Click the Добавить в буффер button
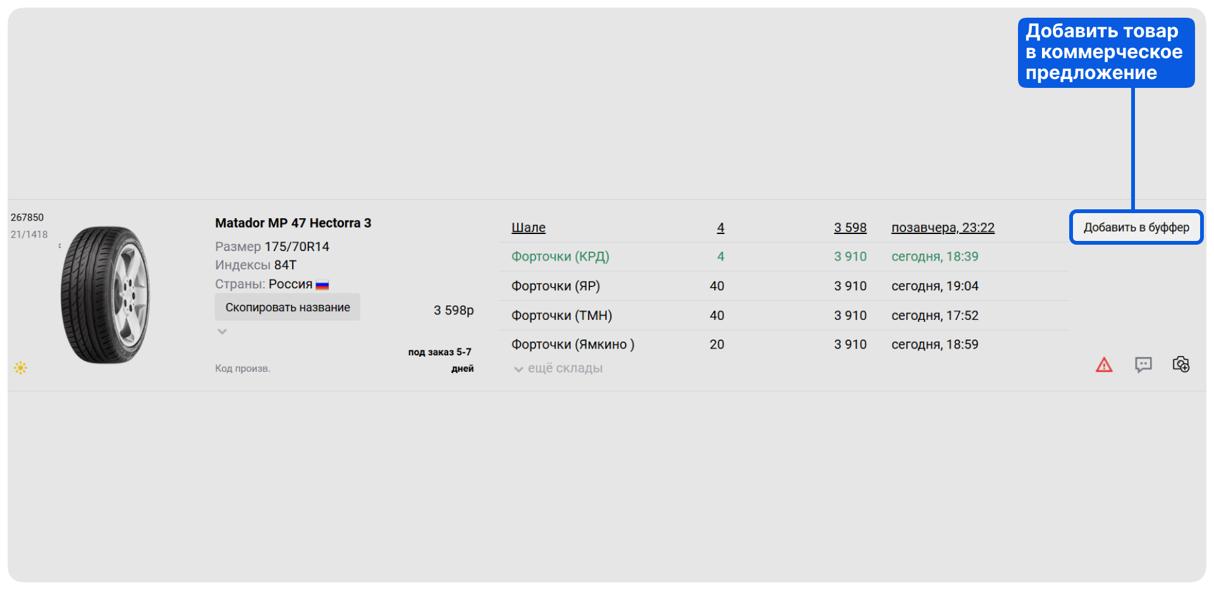Screen dimensions: 1214x590 point(1136,227)
